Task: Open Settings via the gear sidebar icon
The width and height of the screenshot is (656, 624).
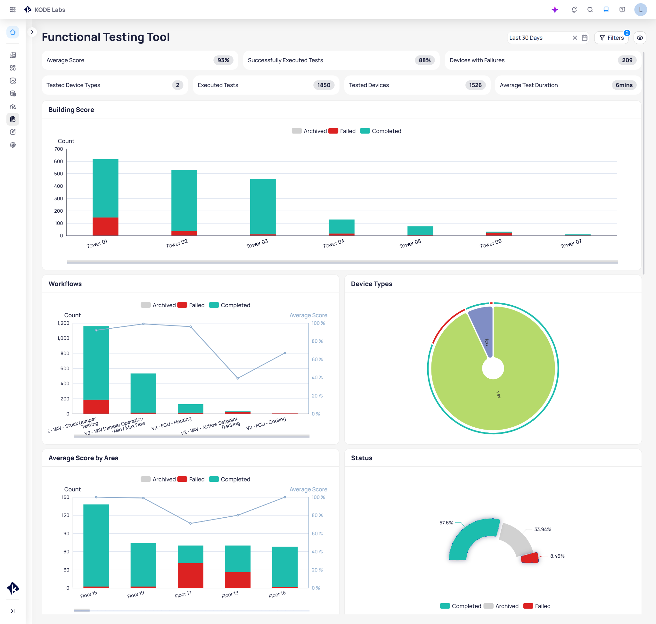Action: pos(13,145)
